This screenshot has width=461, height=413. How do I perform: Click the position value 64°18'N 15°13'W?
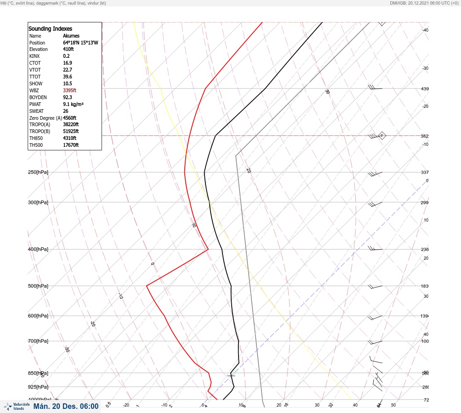[x=80, y=43]
